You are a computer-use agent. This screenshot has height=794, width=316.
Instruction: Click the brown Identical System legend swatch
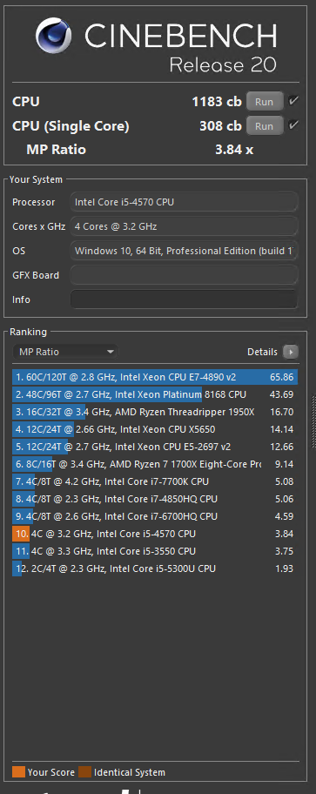pyautogui.click(x=85, y=772)
